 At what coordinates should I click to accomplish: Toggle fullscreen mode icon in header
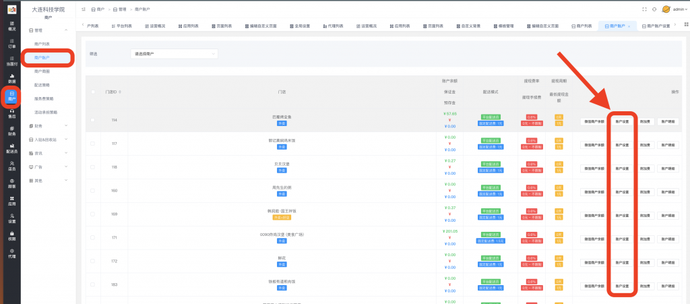click(644, 9)
